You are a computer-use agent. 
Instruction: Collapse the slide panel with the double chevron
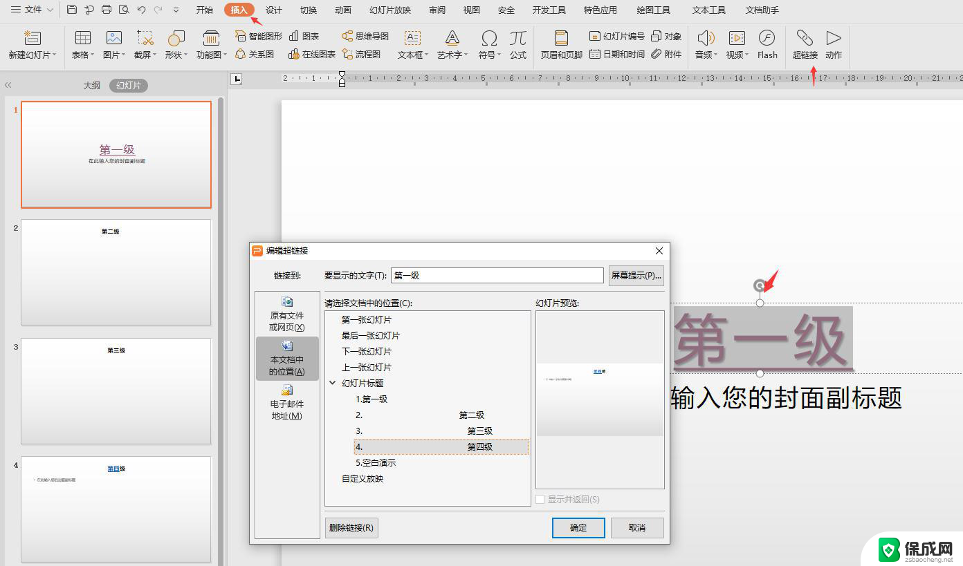point(8,85)
